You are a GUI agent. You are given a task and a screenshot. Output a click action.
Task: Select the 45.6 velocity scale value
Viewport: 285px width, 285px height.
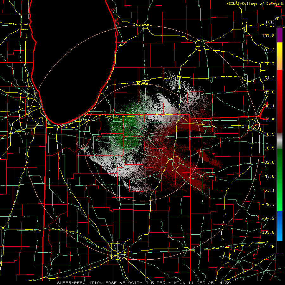[x=269, y=92]
